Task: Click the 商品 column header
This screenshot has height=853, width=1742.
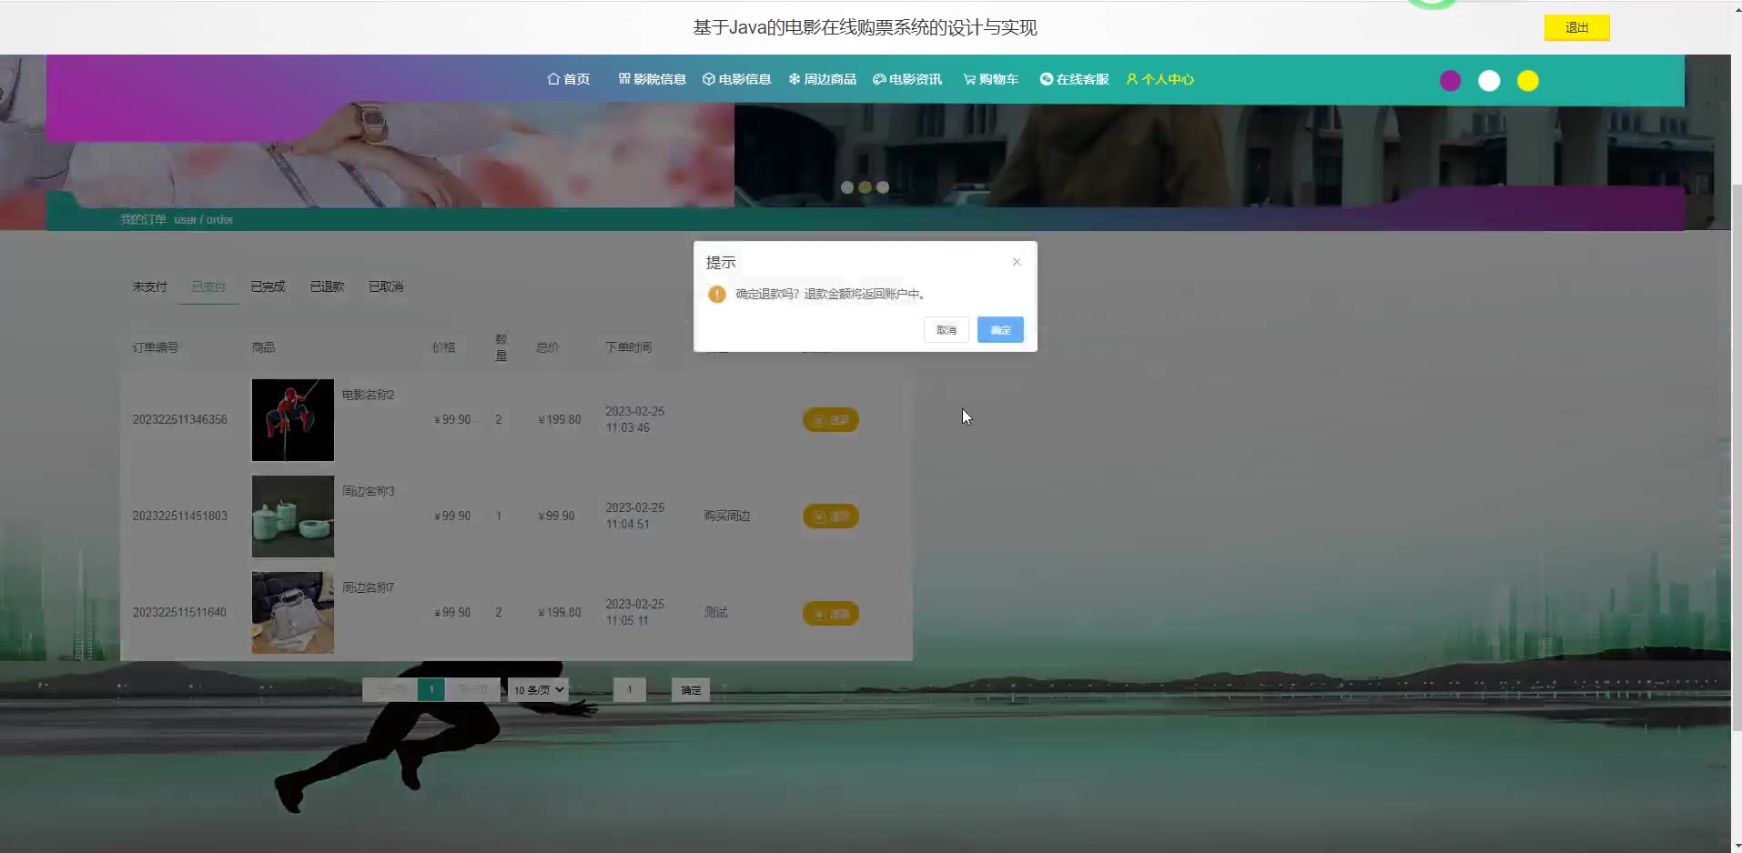Action: coord(264,347)
